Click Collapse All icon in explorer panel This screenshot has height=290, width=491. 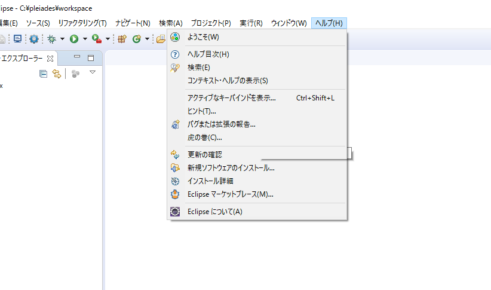43,74
